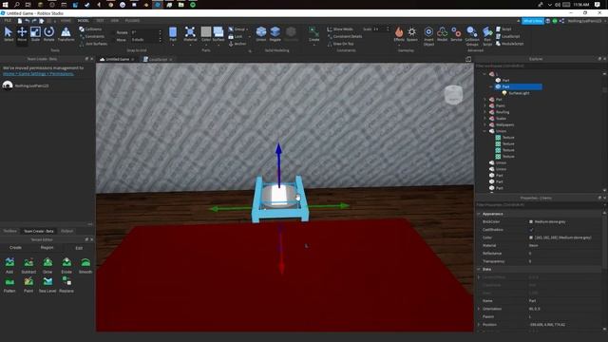Select terrain Grow tool
The image size is (608, 342).
tap(47, 265)
